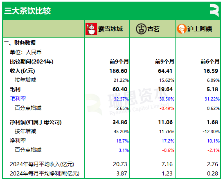223x182 pixels.
Task: Click the red -0.6% net margin change
Action: 168,150
